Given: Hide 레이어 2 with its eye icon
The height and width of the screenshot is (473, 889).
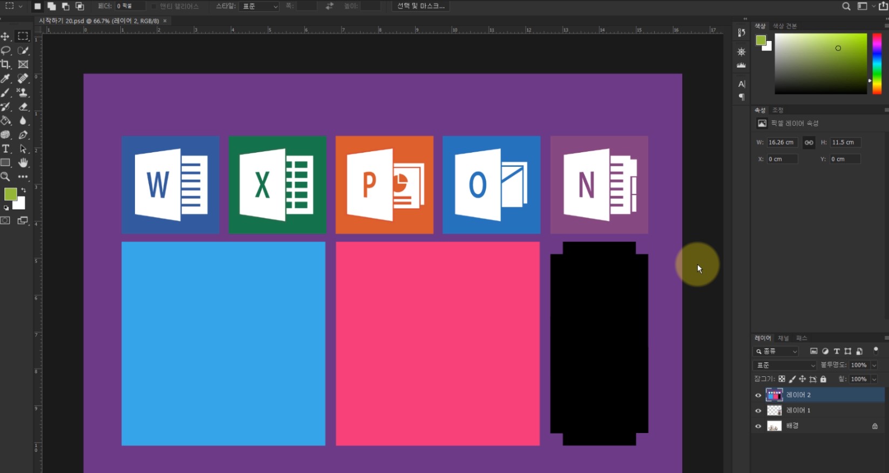Looking at the screenshot, I should pyautogui.click(x=758, y=395).
